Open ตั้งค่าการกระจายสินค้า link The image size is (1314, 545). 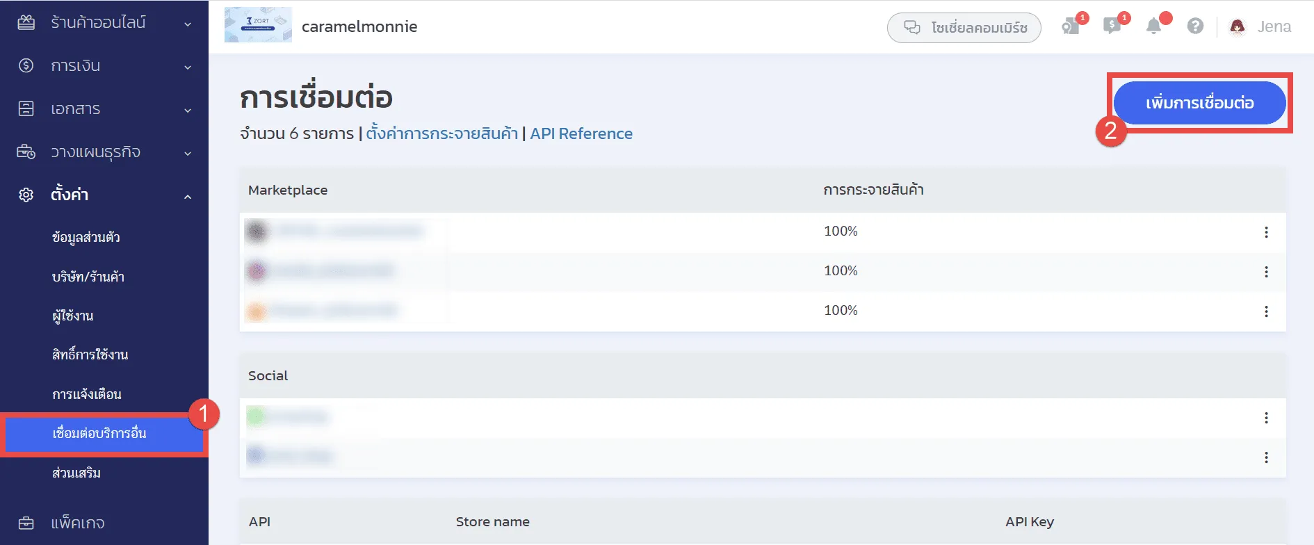pos(441,133)
